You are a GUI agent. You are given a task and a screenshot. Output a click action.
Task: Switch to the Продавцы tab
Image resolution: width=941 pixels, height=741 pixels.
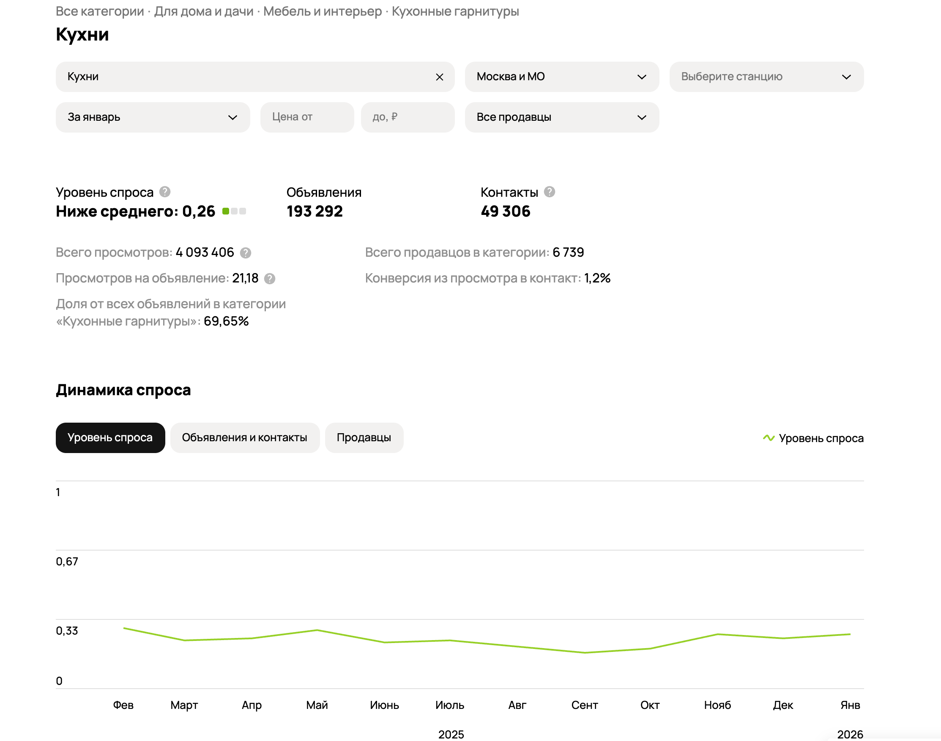[364, 437]
